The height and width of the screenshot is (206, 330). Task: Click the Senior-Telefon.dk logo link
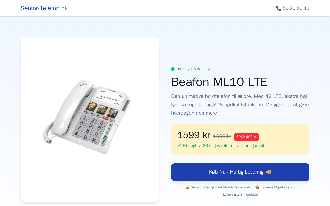(44, 8)
